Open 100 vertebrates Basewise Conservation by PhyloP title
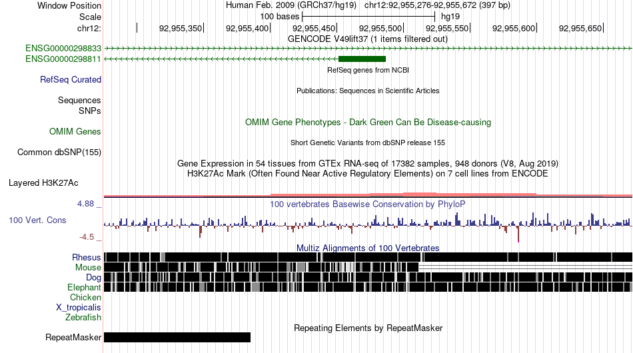Viewport: 633px width, 353px height. pyautogui.click(x=368, y=204)
